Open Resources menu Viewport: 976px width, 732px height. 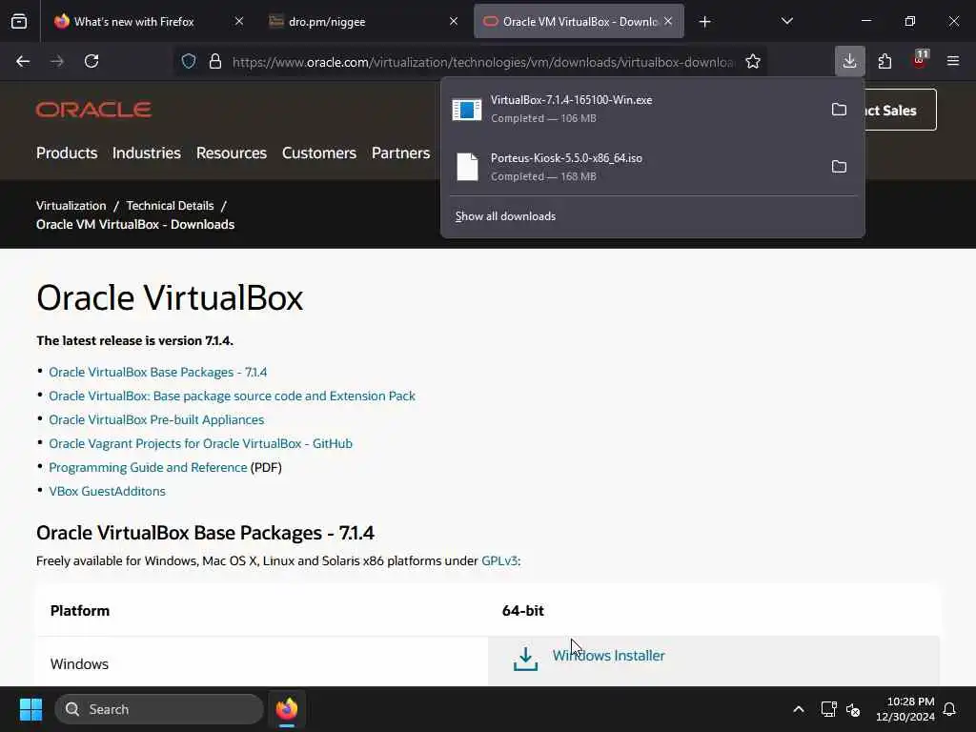point(231,152)
